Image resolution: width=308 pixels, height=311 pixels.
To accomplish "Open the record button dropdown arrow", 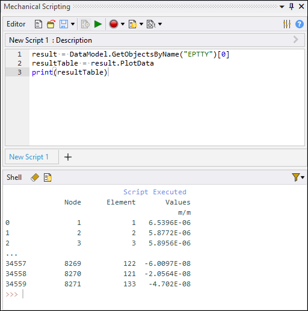I will (x=123, y=24).
